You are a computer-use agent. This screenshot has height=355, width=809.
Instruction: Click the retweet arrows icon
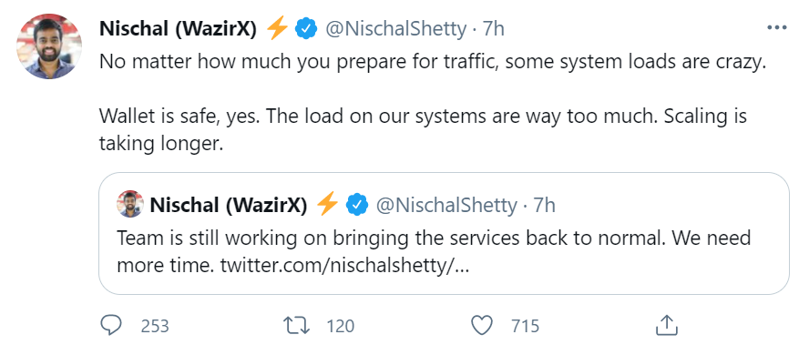pos(297,326)
